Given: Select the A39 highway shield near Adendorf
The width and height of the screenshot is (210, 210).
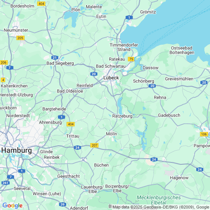Looking at the screenshot, I should [62, 204].
